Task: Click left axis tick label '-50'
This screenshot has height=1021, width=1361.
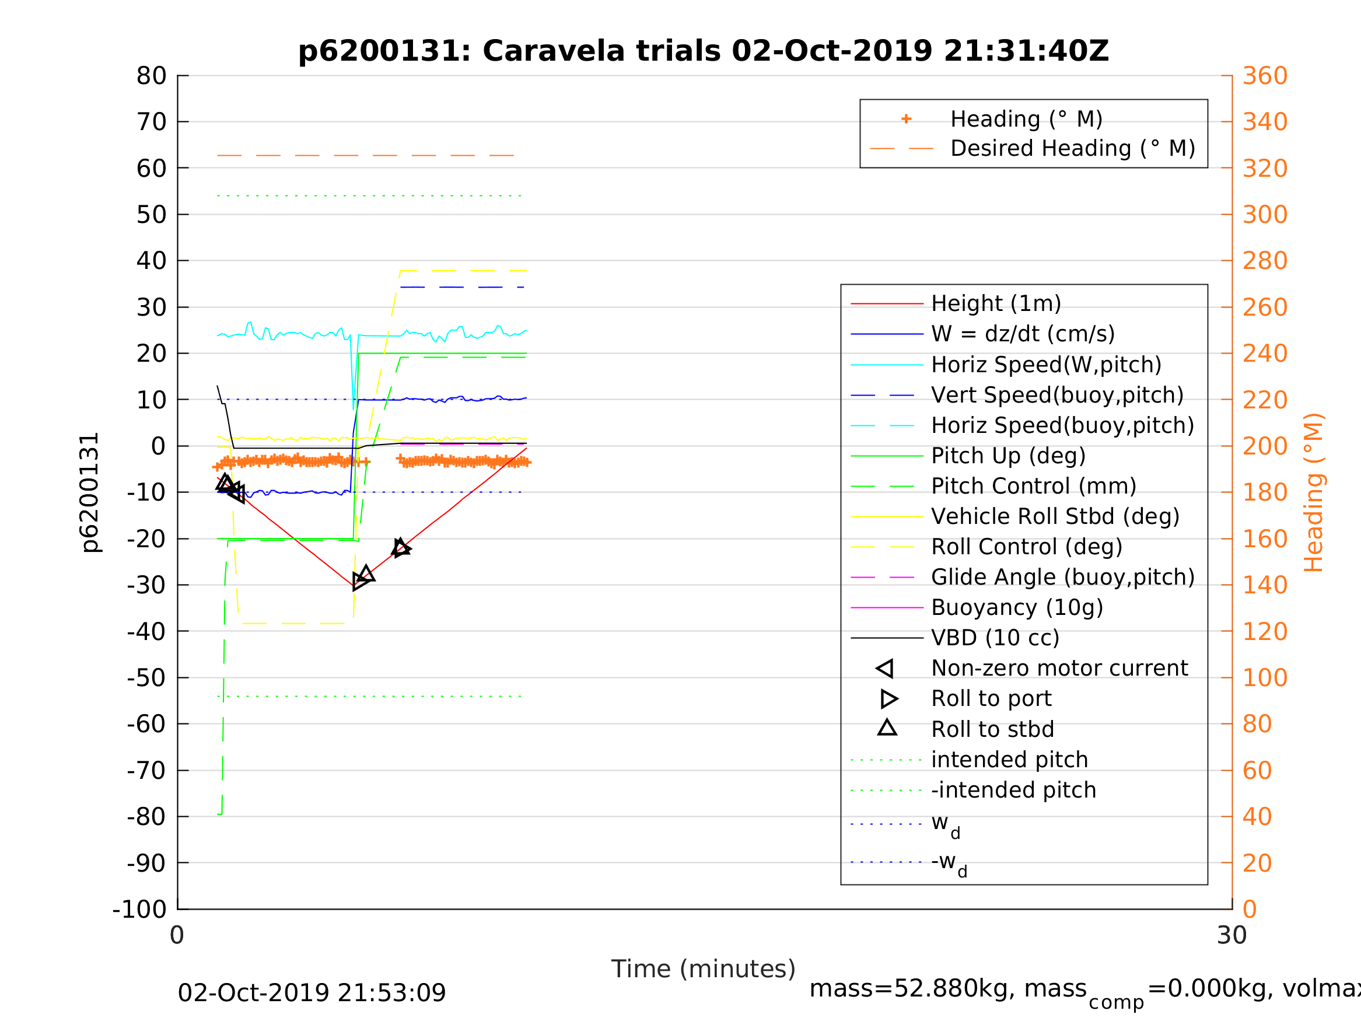Action: coord(146,677)
